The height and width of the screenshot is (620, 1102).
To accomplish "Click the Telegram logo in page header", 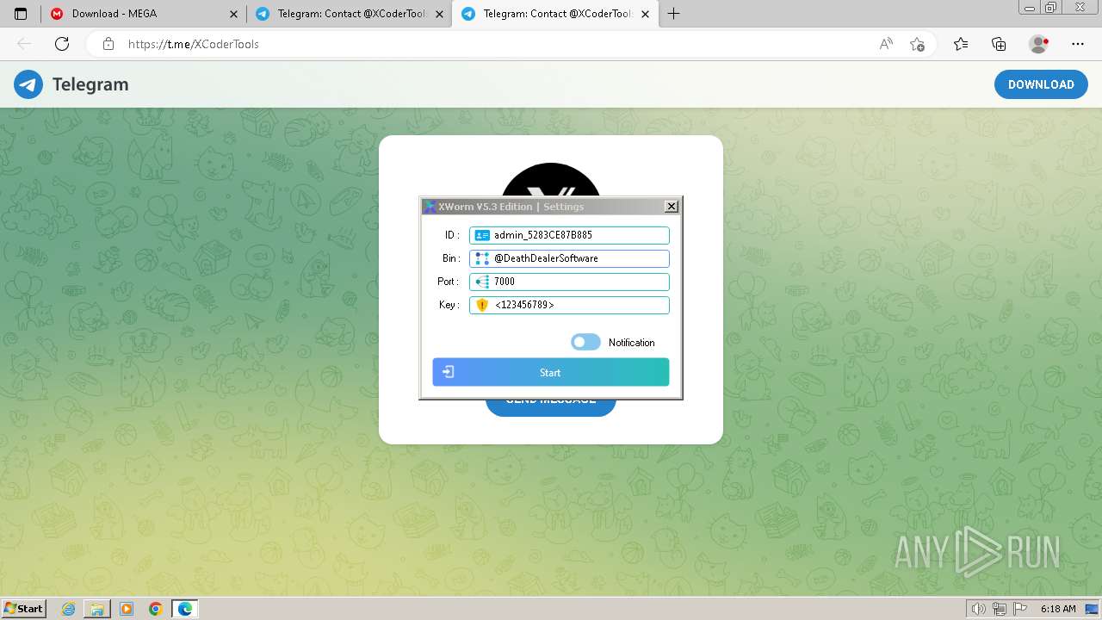I will pyautogui.click(x=28, y=84).
